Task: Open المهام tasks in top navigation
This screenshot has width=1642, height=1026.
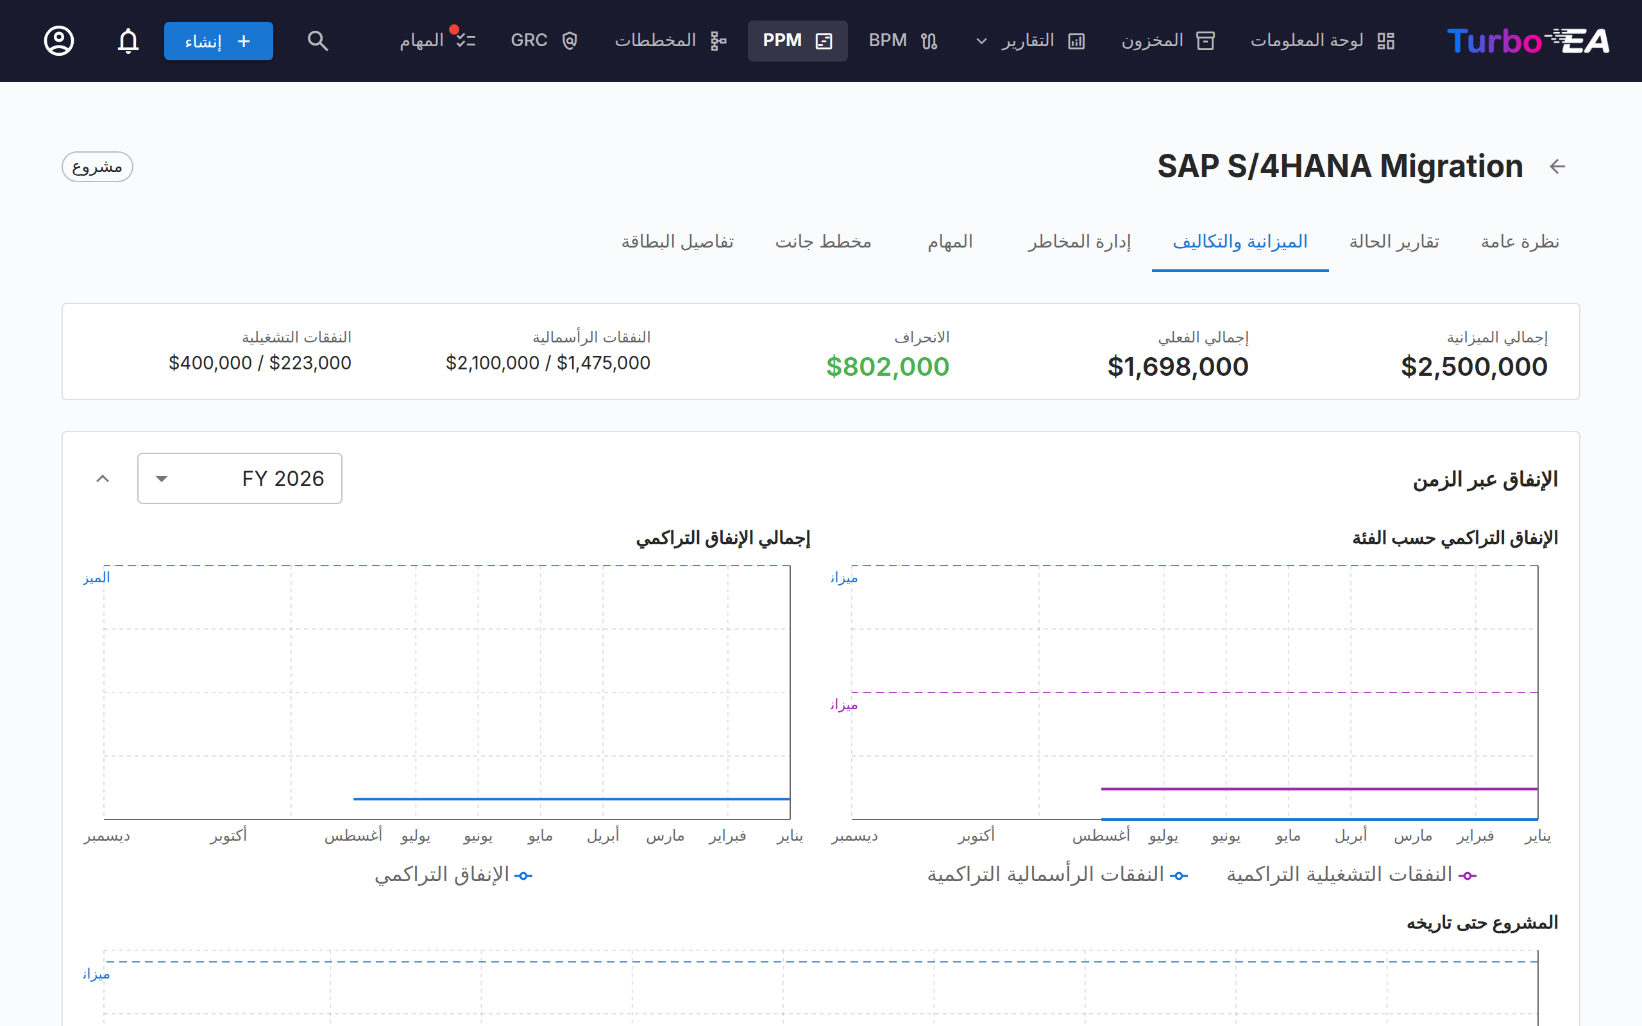Action: pyautogui.click(x=437, y=40)
